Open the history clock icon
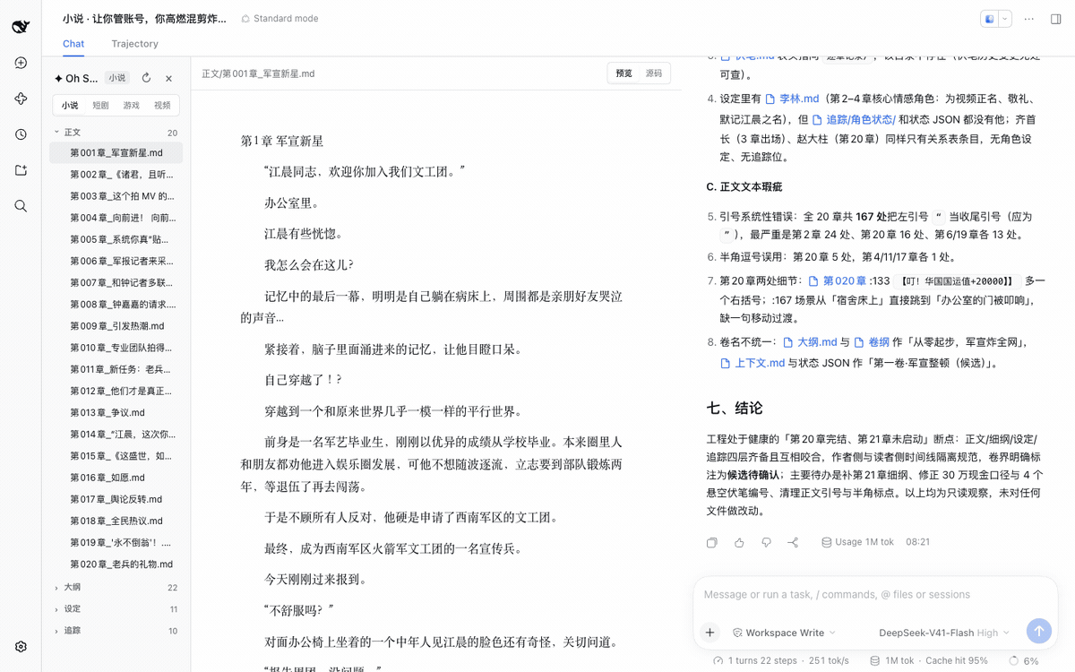This screenshot has width=1075, height=672. coord(21,134)
